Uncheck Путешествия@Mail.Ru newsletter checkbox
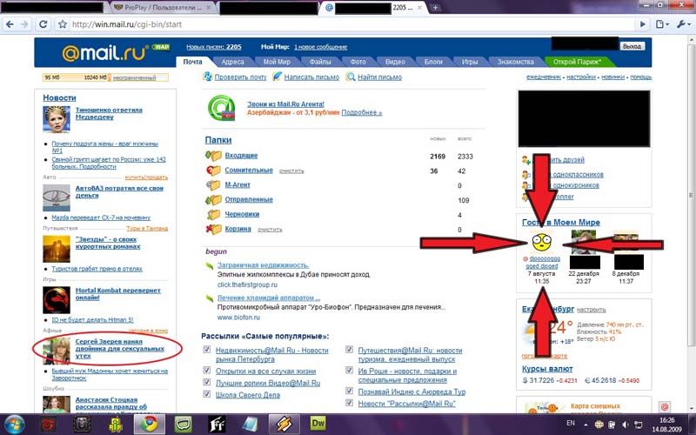Viewport: 696px width, 435px height. [x=350, y=350]
